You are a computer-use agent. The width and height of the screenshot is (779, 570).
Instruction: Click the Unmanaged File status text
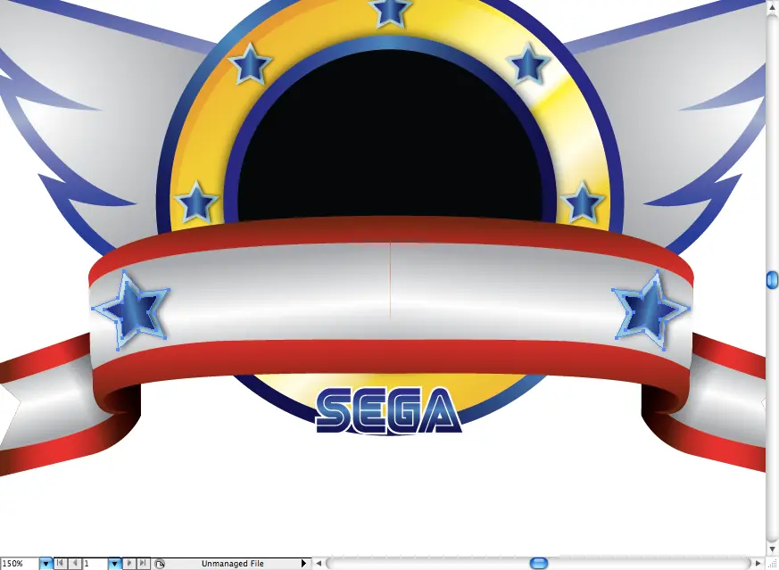coord(233,564)
